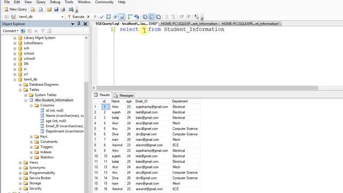343x193 pixels.
Task: Toggle auto-hide pin on Object Explorer
Action: [x=79, y=24]
